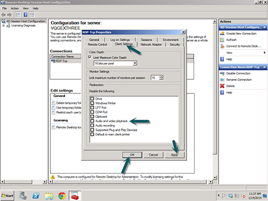This screenshot has height=201, width=268.
Task: Tick the Clipboard redirection checkbox
Action: pos(92,116)
